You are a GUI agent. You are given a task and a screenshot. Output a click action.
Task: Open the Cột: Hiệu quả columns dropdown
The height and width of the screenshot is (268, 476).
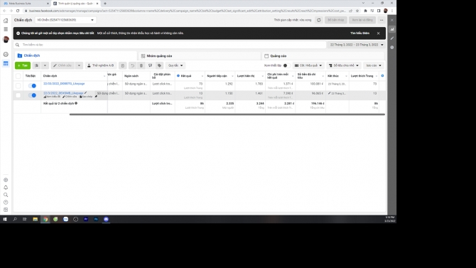(x=308, y=65)
